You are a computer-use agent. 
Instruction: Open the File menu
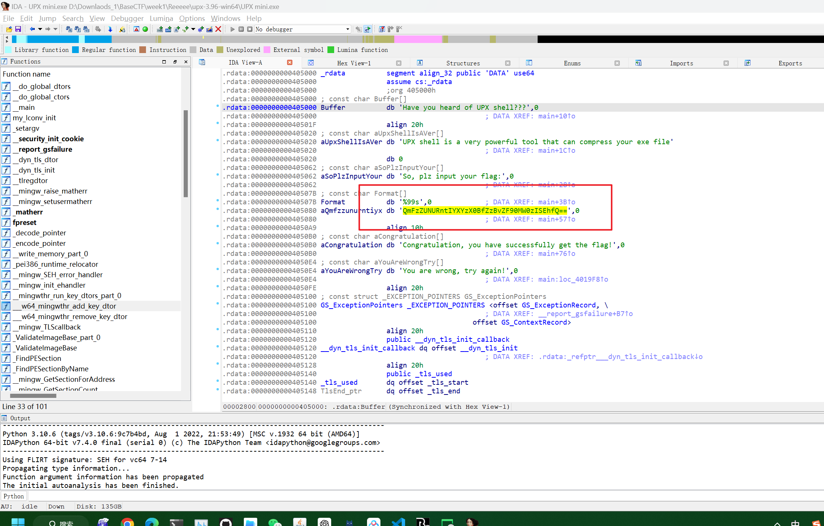(x=8, y=18)
